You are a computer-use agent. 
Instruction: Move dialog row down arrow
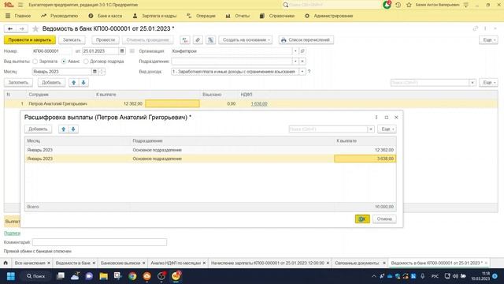(x=73, y=129)
